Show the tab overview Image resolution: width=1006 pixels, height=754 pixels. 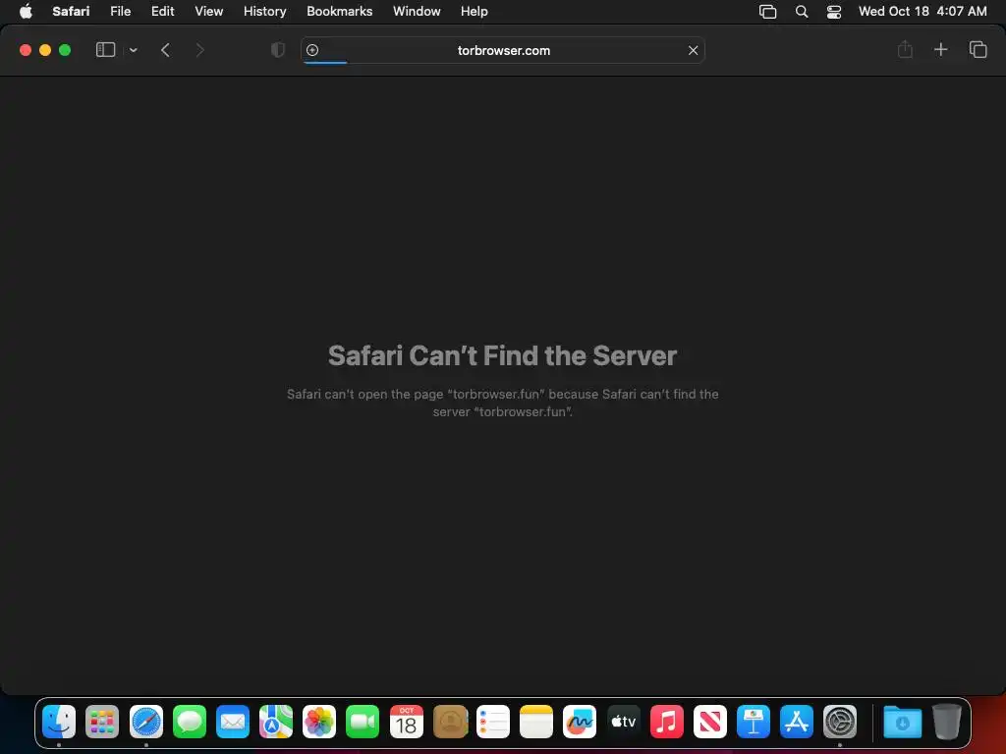tap(978, 49)
